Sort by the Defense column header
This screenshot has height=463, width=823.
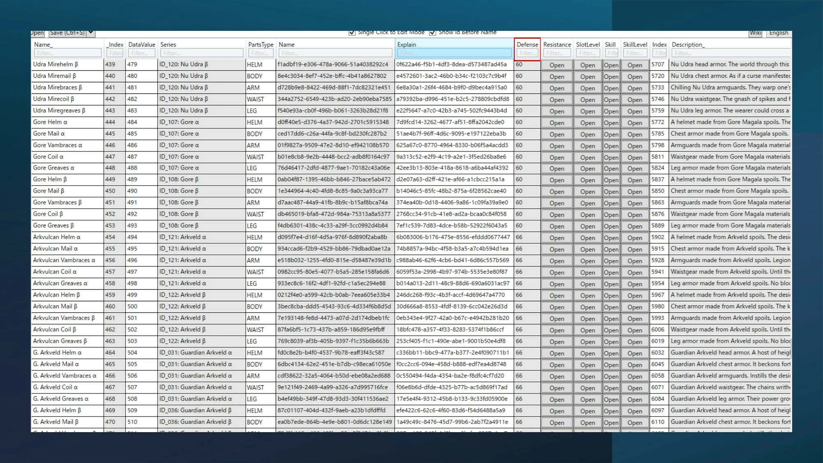527,44
